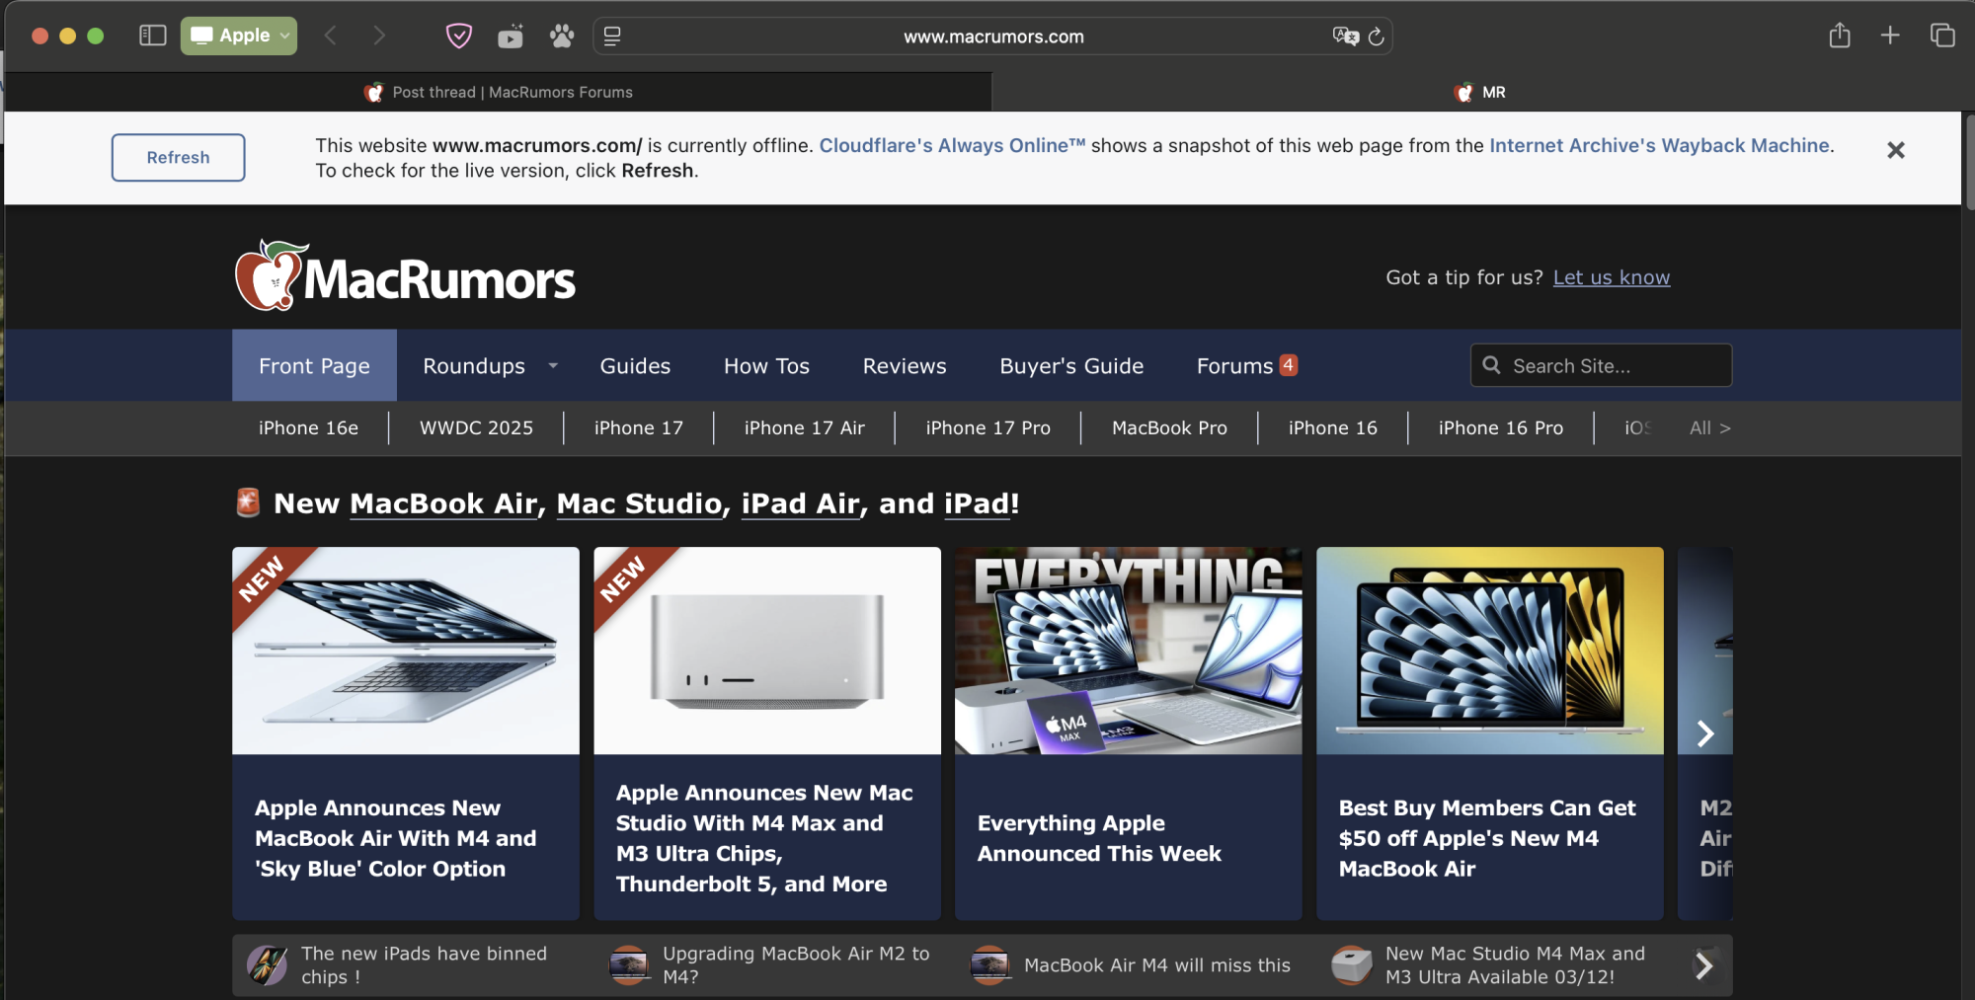Show tab overview icon
The width and height of the screenshot is (1975, 1000).
(1942, 36)
